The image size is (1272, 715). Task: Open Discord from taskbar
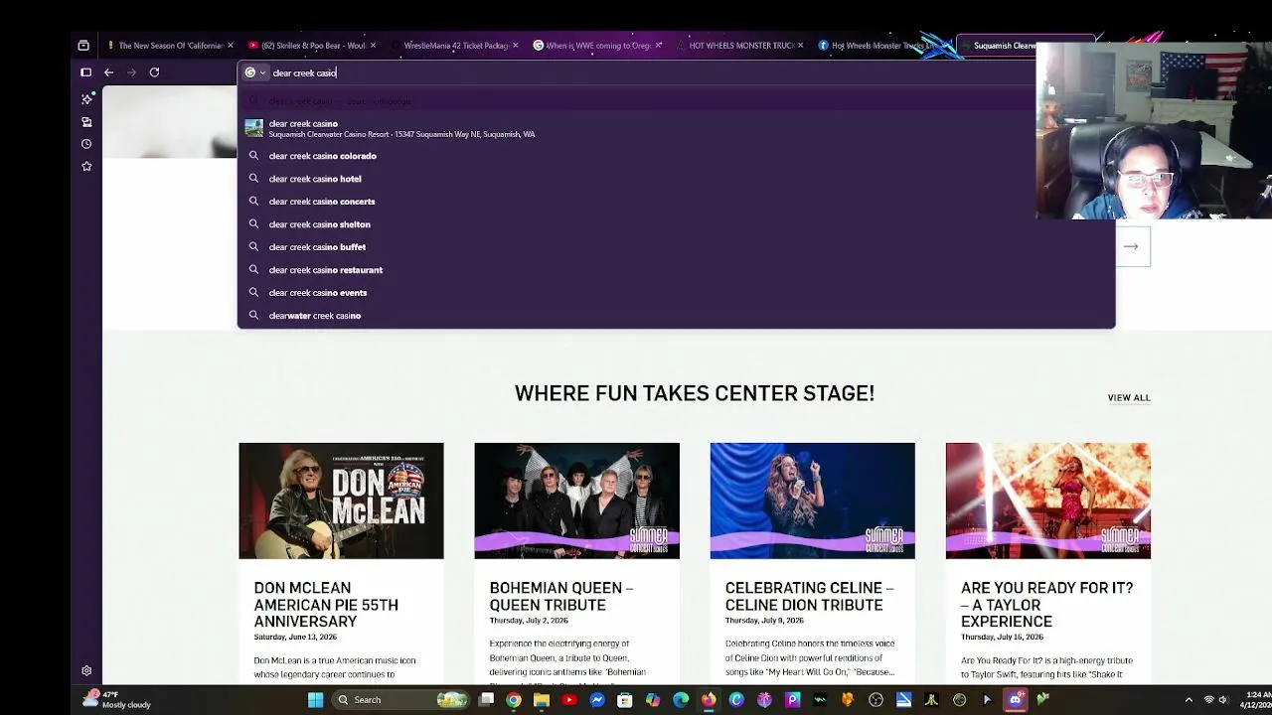click(x=1015, y=700)
